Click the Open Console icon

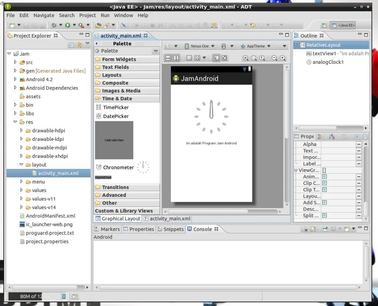(x=347, y=229)
